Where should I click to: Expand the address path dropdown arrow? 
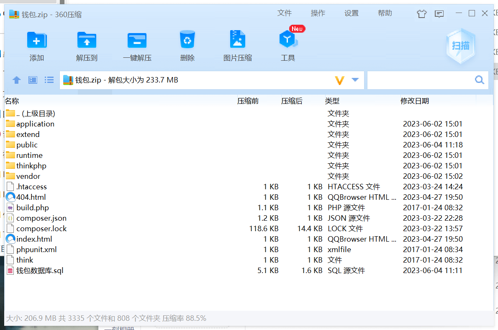tap(355, 80)
